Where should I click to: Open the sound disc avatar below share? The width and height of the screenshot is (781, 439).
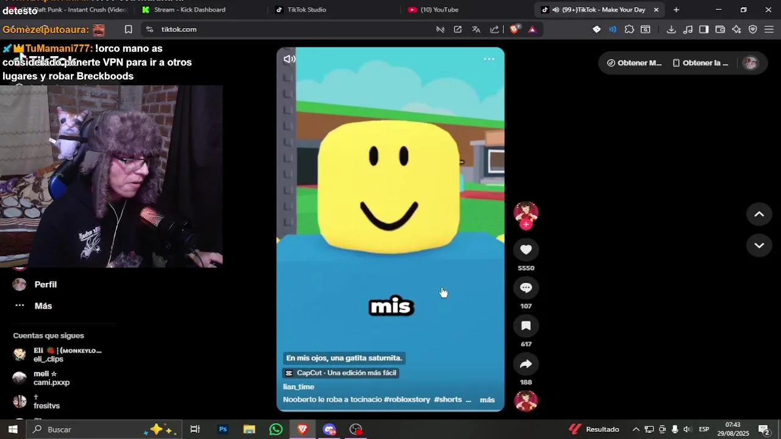(x=526, y=401)
